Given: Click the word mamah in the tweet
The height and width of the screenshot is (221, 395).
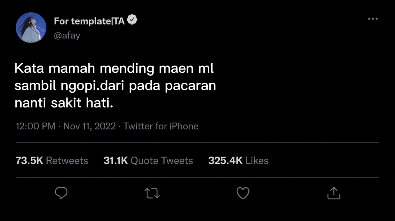Looking at the screenshot, I should point(72,68).
